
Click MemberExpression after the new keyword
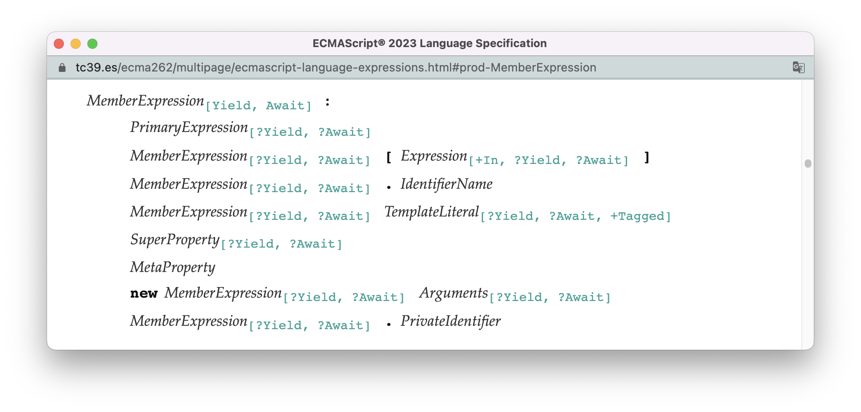pyautogui.click(x=223, y=293)
